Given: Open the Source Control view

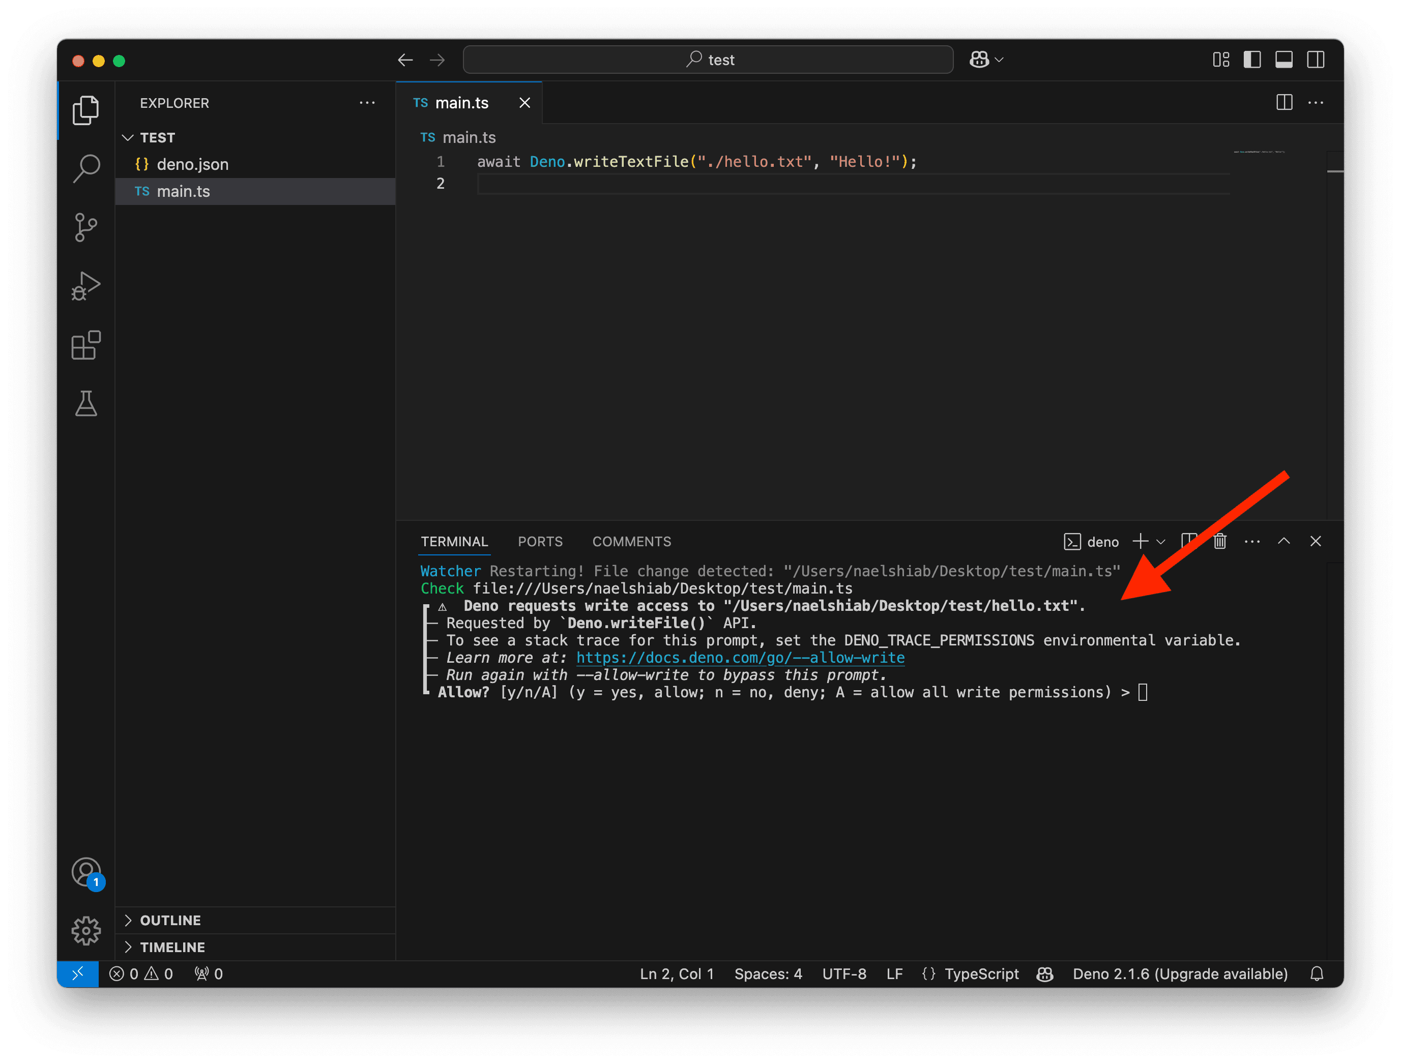Looking at the screenshot, I should tap(85, 227).
